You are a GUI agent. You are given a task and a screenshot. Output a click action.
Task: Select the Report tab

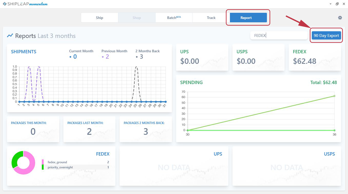tap(248, 18)
